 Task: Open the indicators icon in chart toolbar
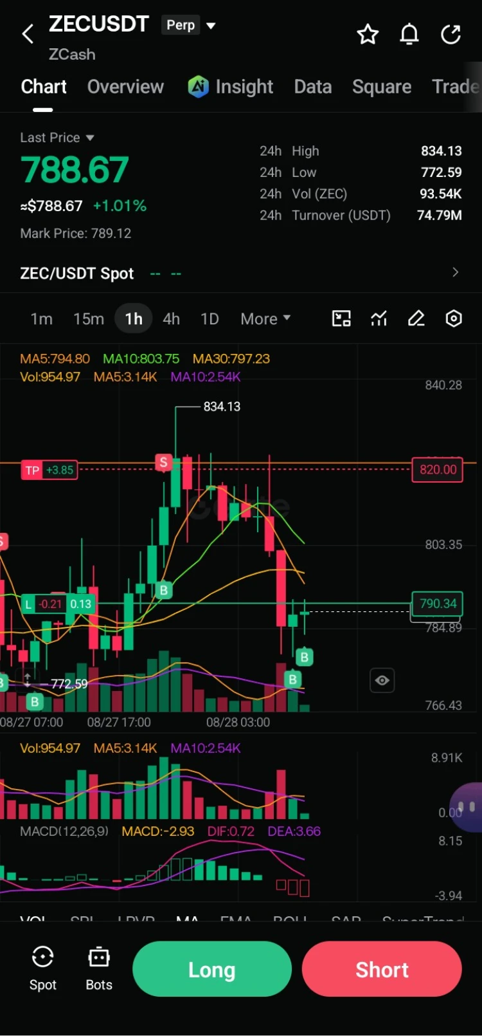[x=379, y=319]
